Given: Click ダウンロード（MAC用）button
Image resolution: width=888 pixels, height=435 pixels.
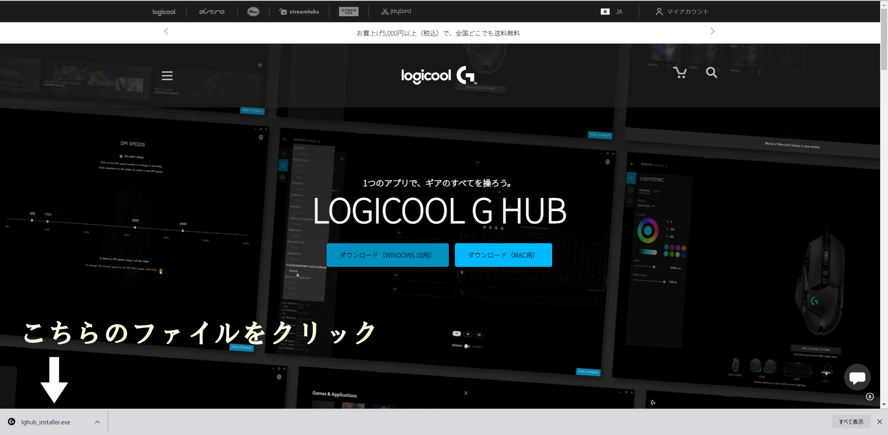Looking at the screenshot, I should tap(503, 255).
